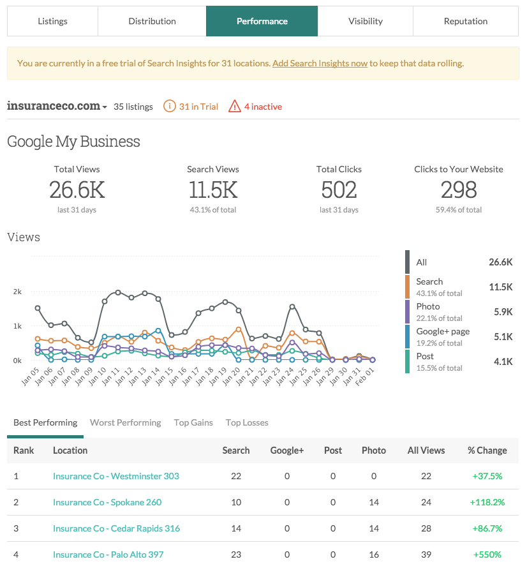Switch to the Visibility tab
Screen dimensions: 527x566
[x=365, y=21]
